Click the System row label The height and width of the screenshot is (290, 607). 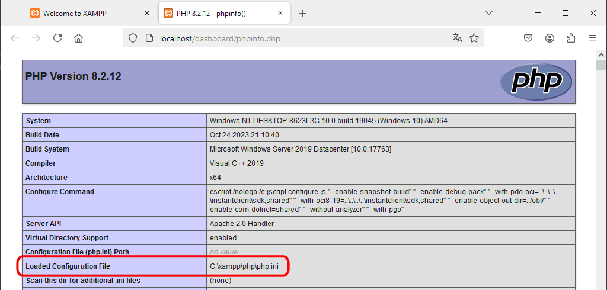[39, 121]
